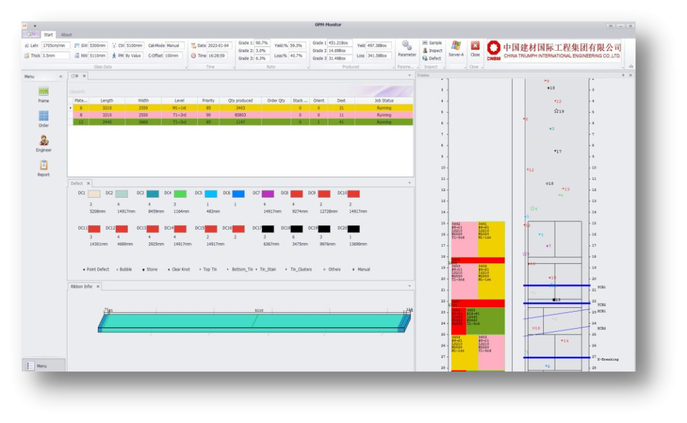Open the Ribbon Infor panel dropdown arrow
Image resolution: width=687 pixels, height=423 pixels.
[x=409, y=286]
